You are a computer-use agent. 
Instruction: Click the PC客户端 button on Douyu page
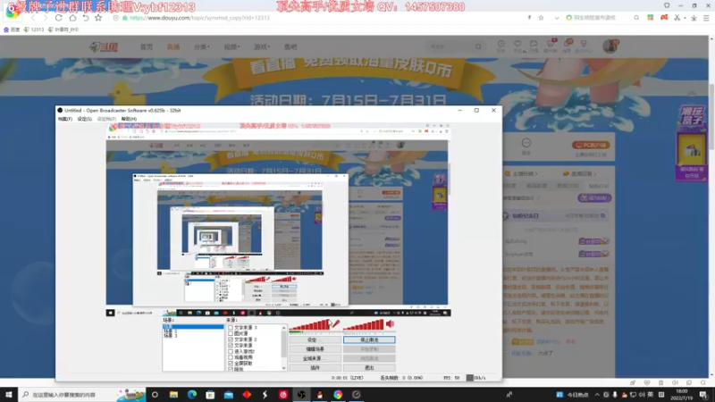[x=591, y=145]
